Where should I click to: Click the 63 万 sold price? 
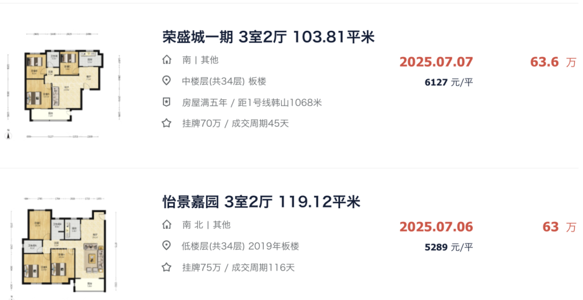[x=559, y=227]
